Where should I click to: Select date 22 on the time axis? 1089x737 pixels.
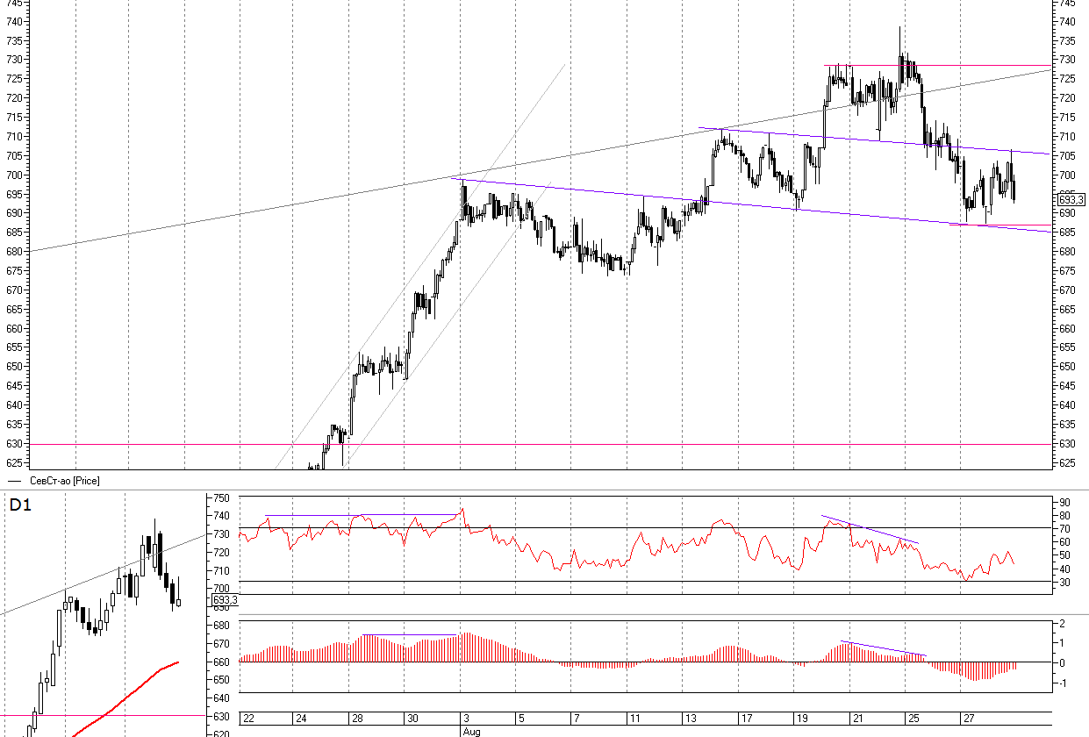point(248,719)
